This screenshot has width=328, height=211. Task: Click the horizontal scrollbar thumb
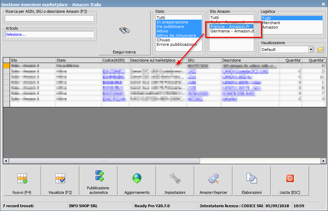click(x=105, y=161)
